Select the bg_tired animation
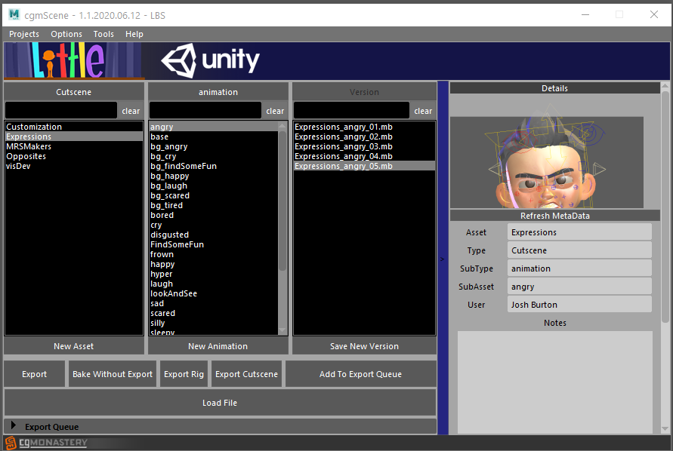This screenshot has height=451, width=673. [x=214, y=206]
